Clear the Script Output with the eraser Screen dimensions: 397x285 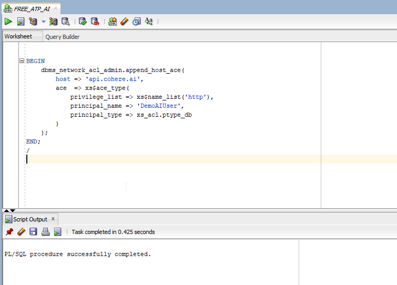(x=22, y=232)
